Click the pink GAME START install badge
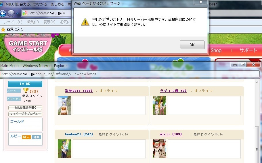Screen dimensions: 262x163 [28, 46]
